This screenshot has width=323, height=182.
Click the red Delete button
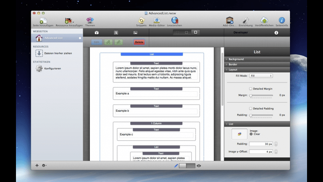click(x=139, y=42)
